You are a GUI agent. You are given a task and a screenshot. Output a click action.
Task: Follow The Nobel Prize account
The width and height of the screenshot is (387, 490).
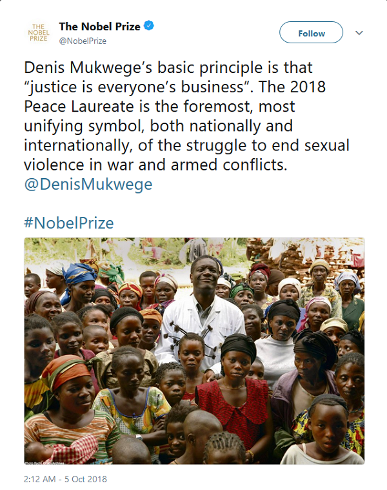click(x=311, y=32)
